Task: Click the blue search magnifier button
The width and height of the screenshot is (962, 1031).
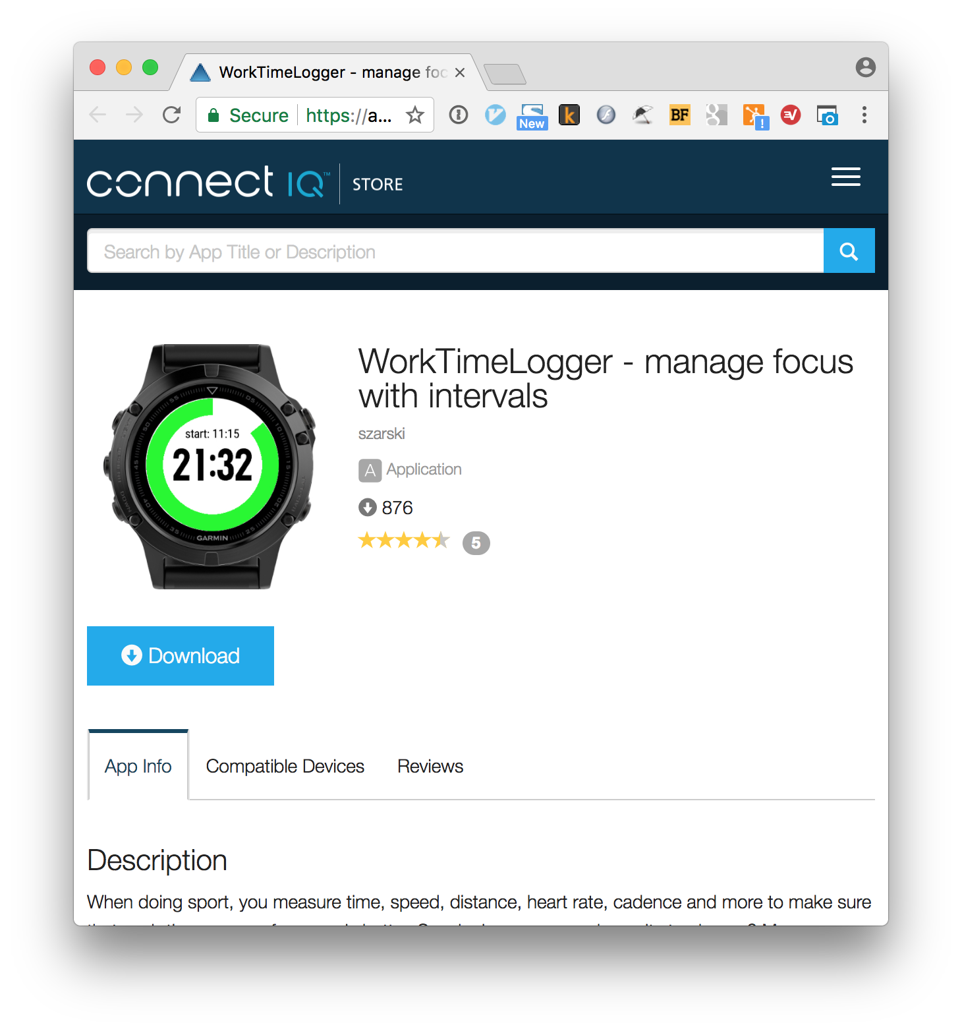Action: 849,250
